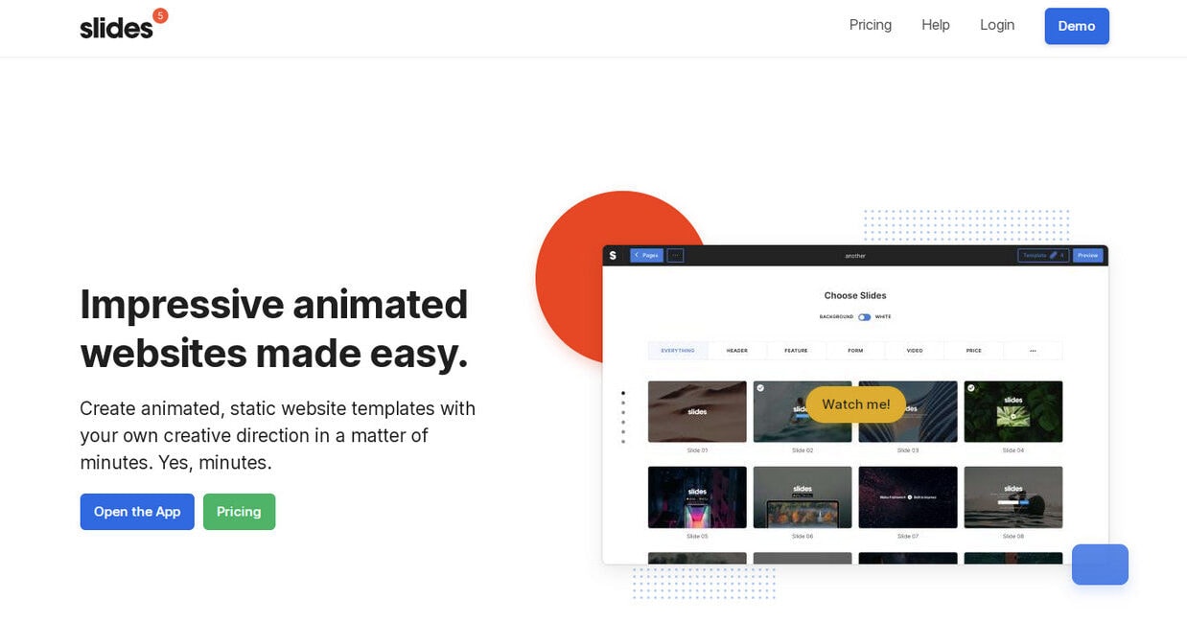Select the Price filter tab
Screen dimensions: 1187x622
[x=973, y=351]
